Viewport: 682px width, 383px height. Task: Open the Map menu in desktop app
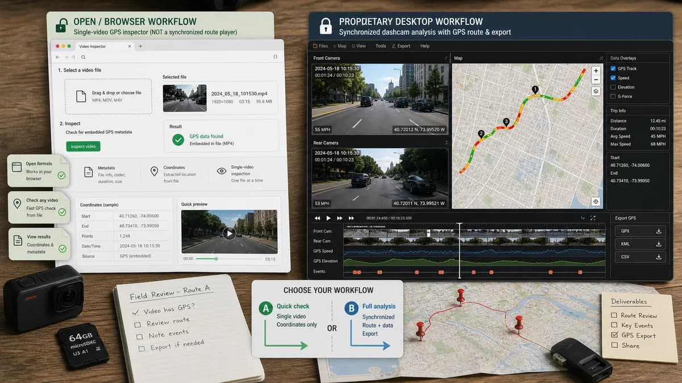(340, 46)
